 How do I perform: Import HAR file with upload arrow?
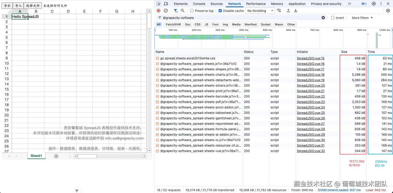tap(288, 11)
